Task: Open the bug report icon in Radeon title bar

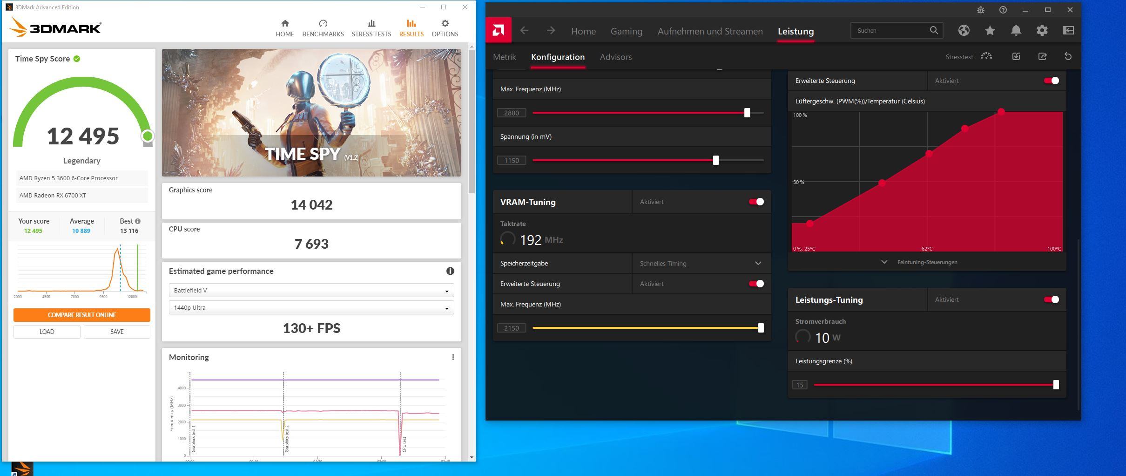Action: click(x=980, y=10)
